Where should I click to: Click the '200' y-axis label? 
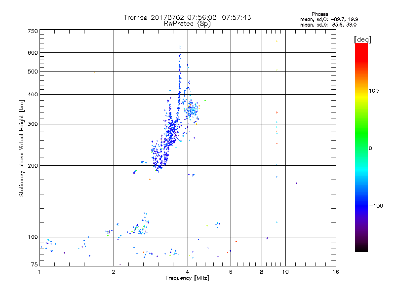tap(33, 166)
